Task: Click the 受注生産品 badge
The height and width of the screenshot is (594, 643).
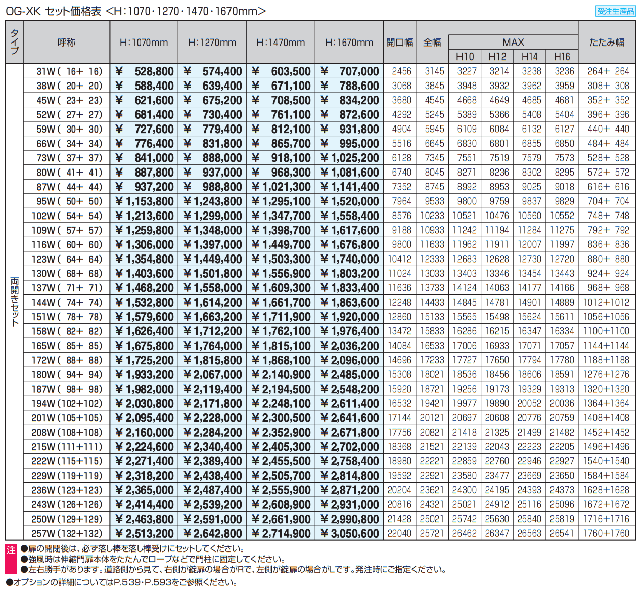Action: (x=615, y=11)
